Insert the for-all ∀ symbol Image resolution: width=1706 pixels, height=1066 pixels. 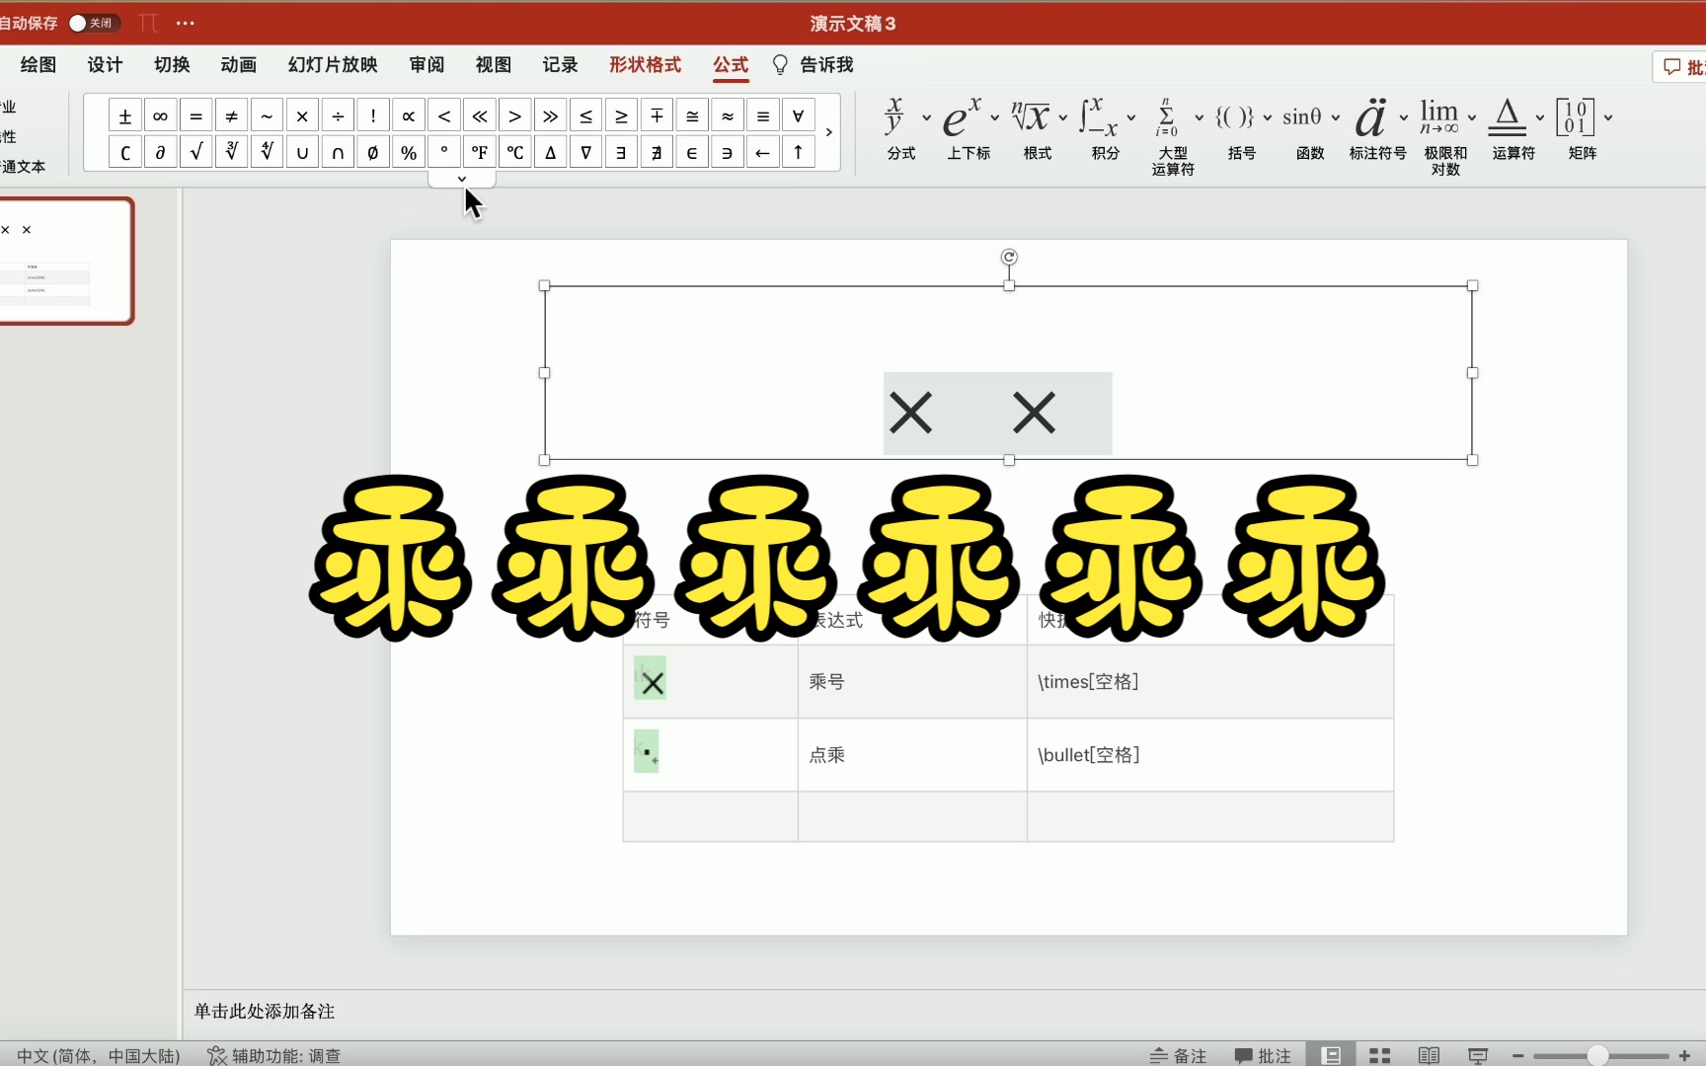click(x=798, y=116)
